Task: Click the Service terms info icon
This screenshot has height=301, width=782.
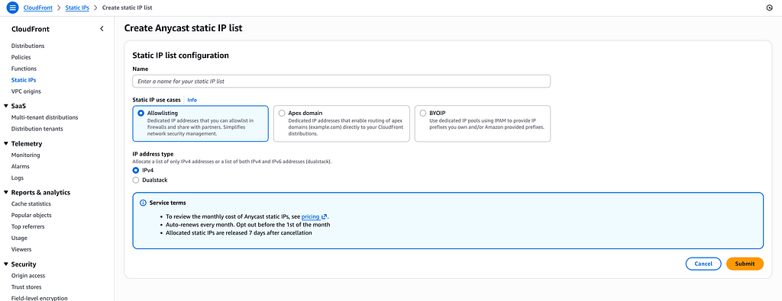Action: (143, 203)
